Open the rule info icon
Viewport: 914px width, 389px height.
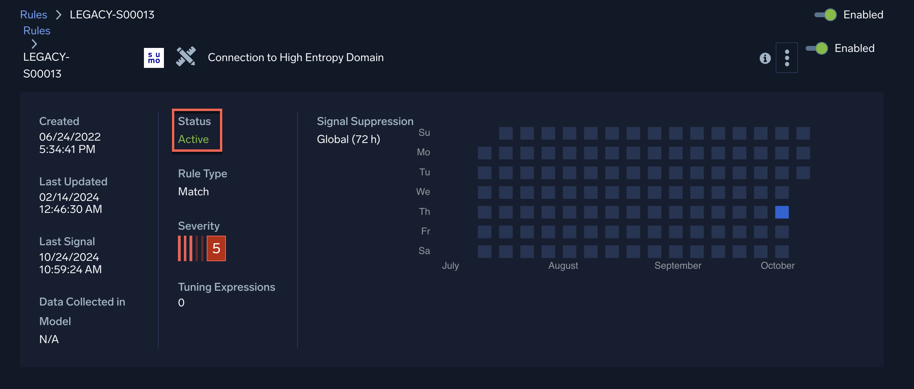click(x=765, y=58)
